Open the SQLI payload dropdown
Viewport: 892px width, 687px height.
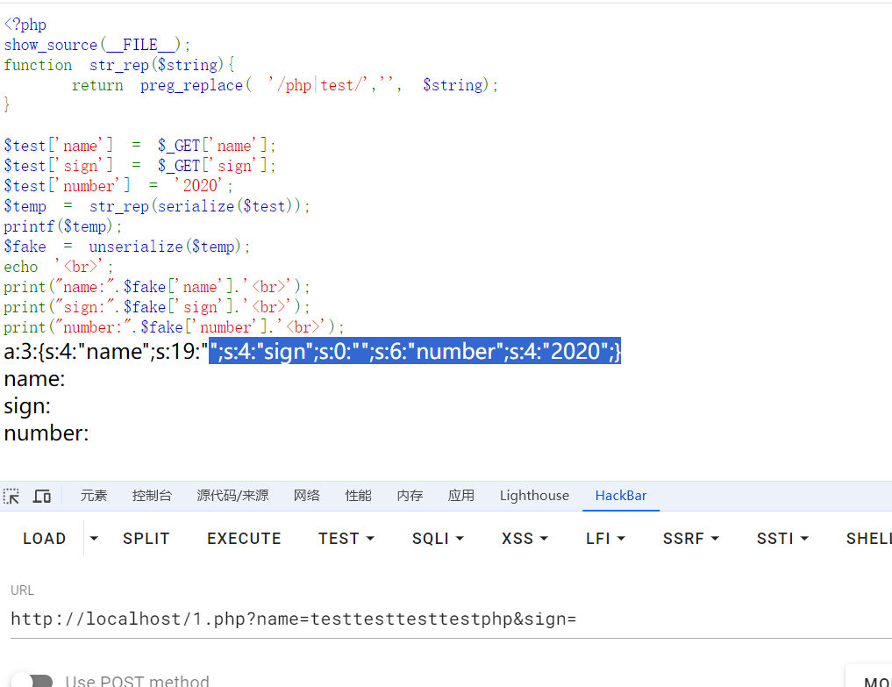(x=437, y=539)
